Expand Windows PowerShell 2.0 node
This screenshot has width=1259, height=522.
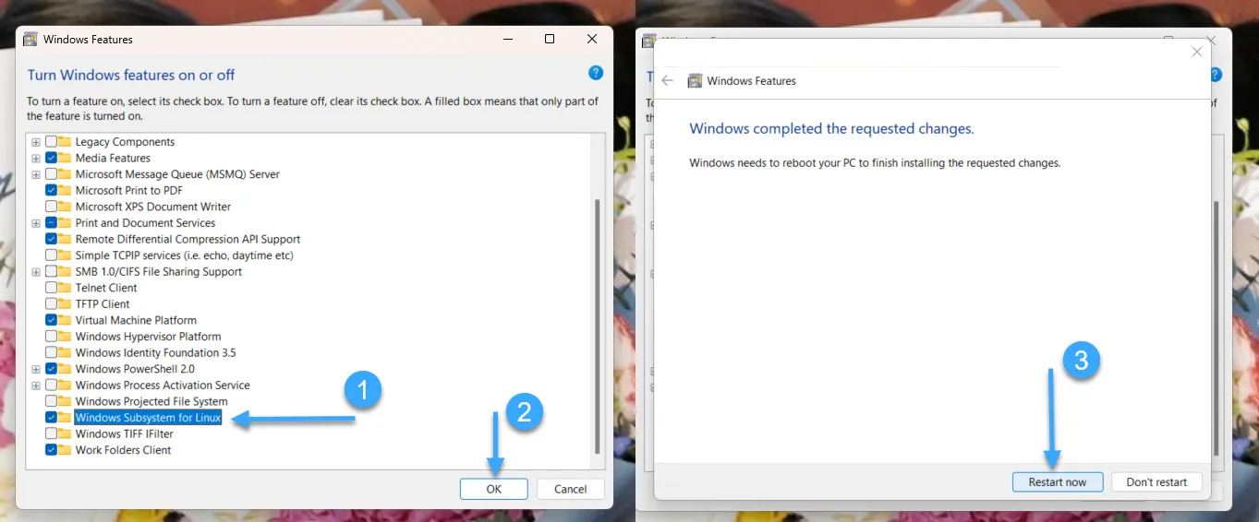pyautogui.click(x=36, y=369)
